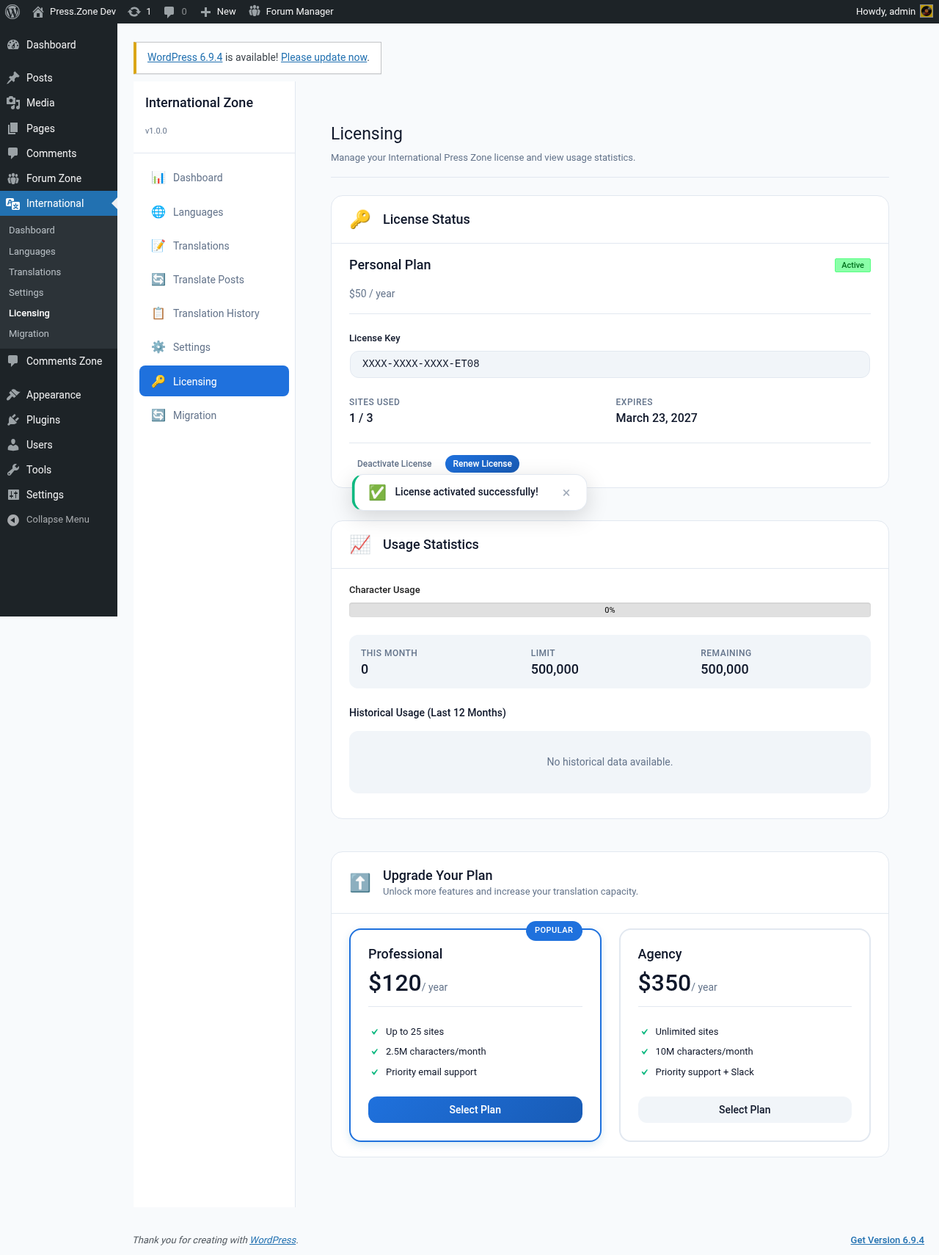939x1255 pixels.
Task: Click 'No historical data available.' text
Action: (610, 763)
